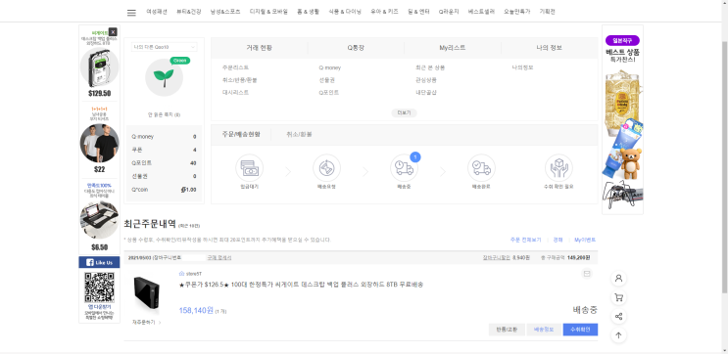Click the 주문 전체보기 link
Image resolution: width=728 pixels, height=354 pixels.
525,240
